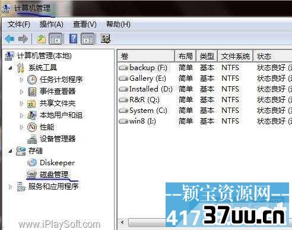Click the Back arrow toolbar icon
This screenshot has width=292, height=230.
coord(10,39)
